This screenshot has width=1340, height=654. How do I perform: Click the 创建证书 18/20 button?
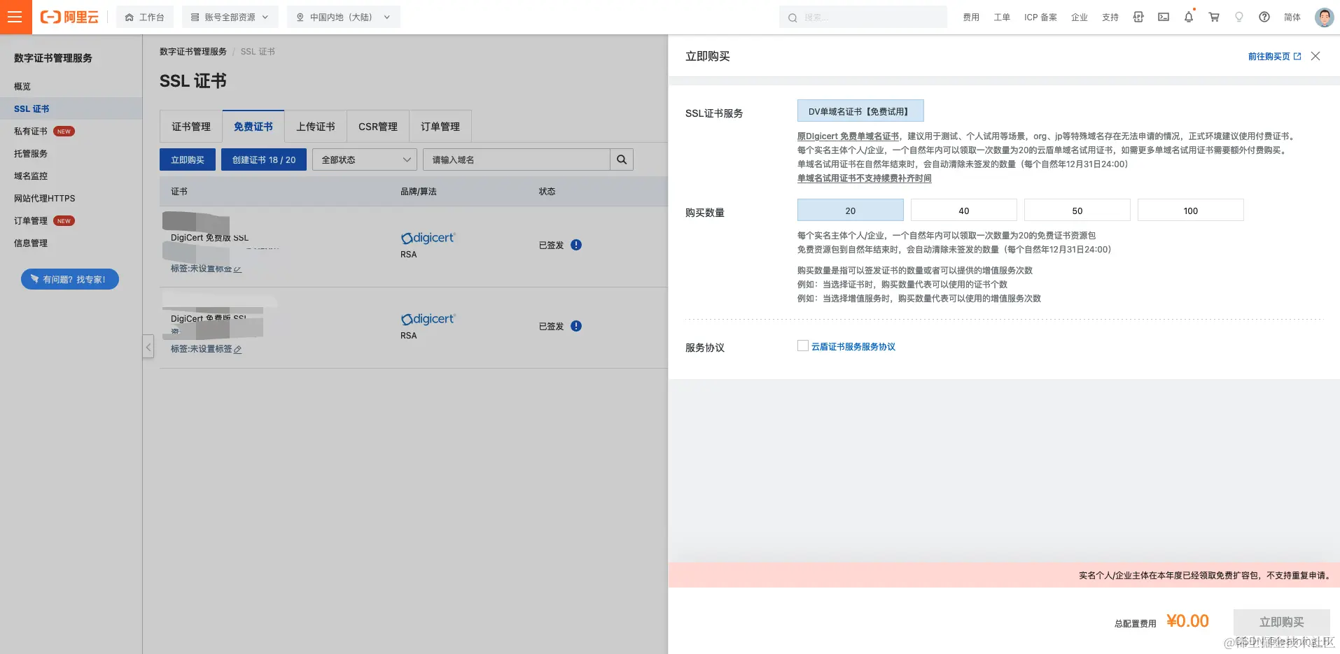pyautogui.click(x=263, y=159)
